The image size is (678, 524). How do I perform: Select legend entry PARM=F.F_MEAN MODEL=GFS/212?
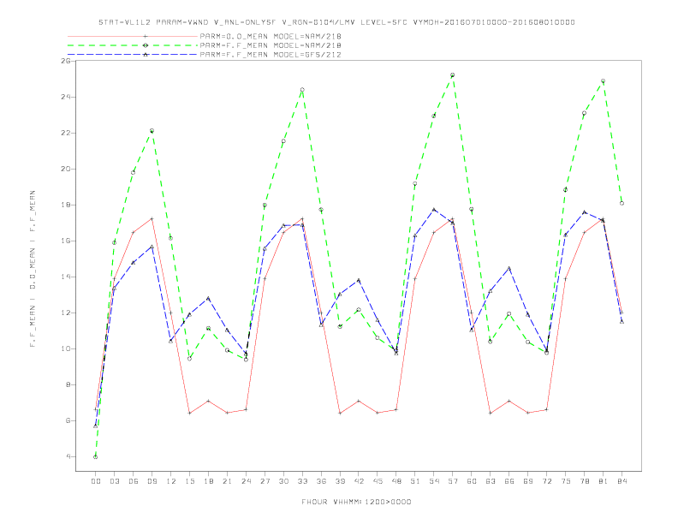click(271, 55)
